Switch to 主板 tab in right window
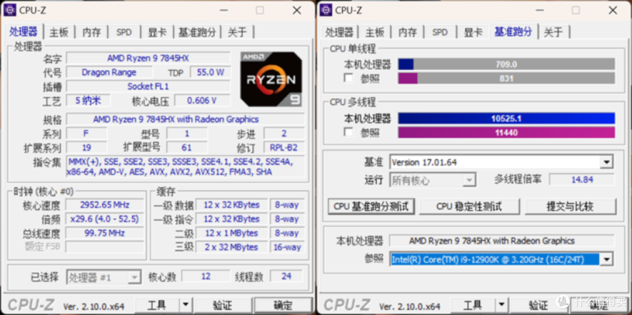The width and height of the screenshot is (632, 315). [375, 32]
